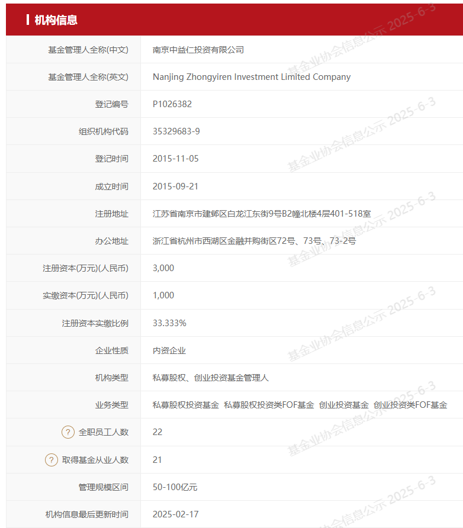Click paid-in capital value 1,000
Screen dimensions: 463x528
click(163, 295)
